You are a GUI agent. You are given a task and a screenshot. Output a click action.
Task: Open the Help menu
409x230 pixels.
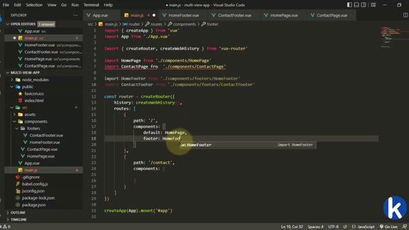pyautogui.click(x=108, y=4)
